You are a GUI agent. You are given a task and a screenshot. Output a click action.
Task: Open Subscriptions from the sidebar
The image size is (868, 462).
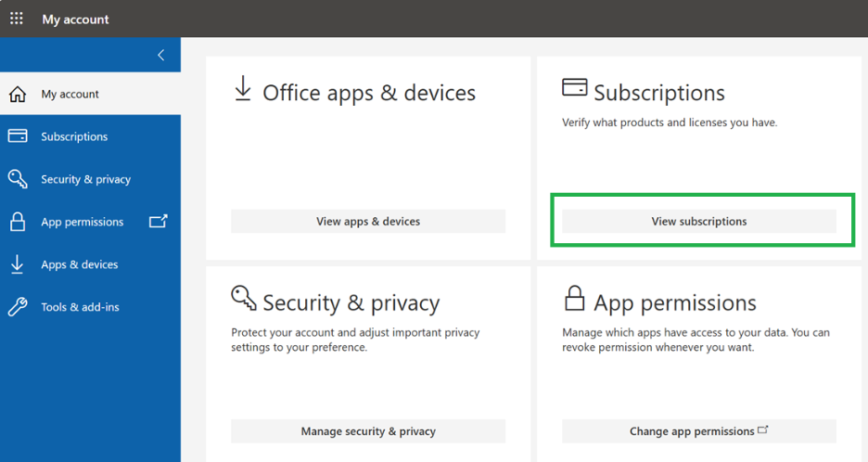coord(90,136)
